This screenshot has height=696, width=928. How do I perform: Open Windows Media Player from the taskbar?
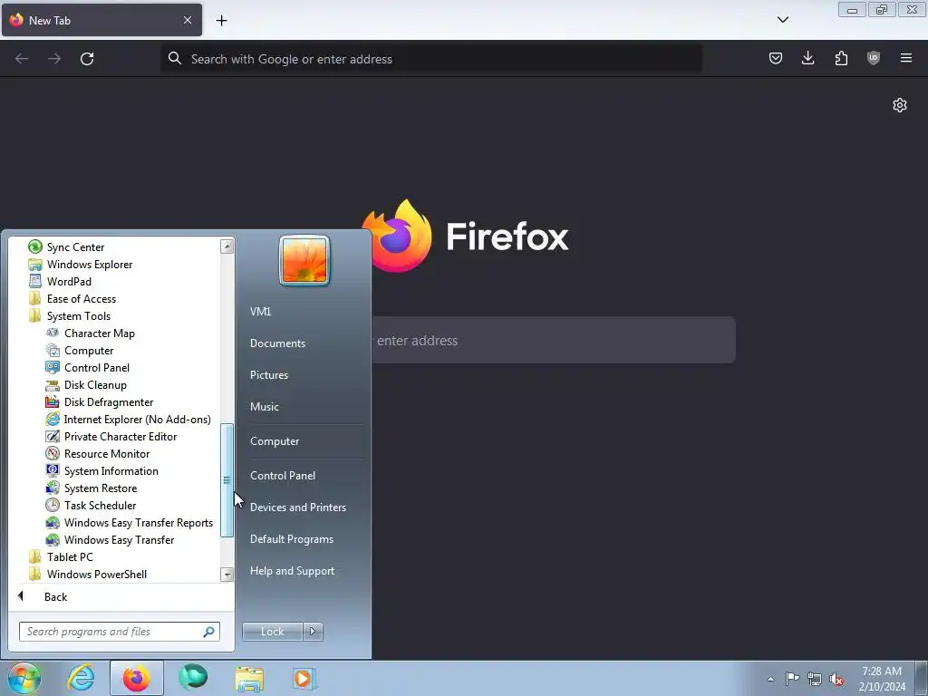(x=304, y=678)
